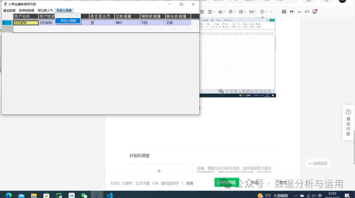Open Microsoft Store from the taskbar
355x198 pixels.
[x=46, y=195]
